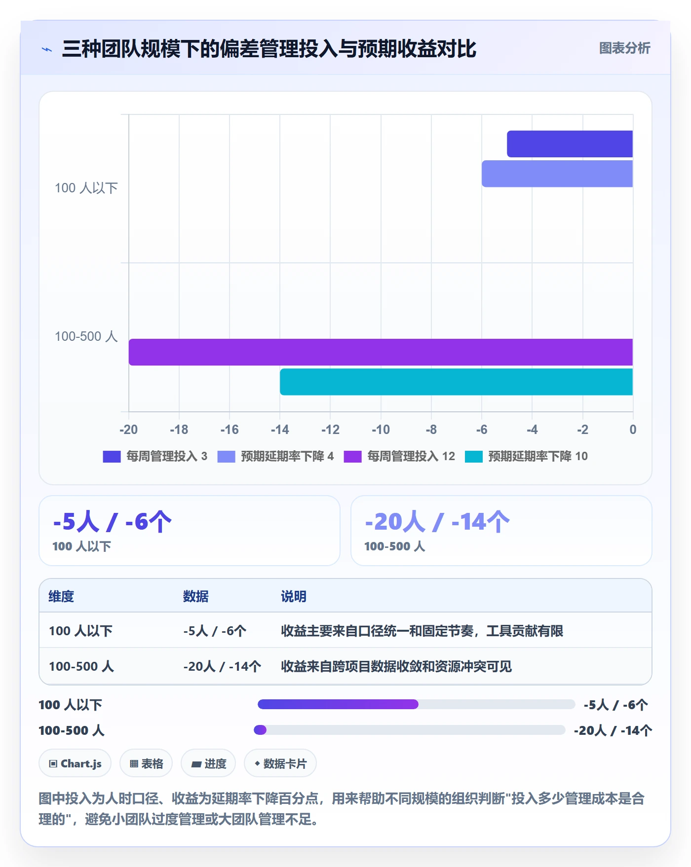Viewport: 691px width, 867px height.
Task: Click the dark blue bar for 100 人以下
Action: point(570,144)
